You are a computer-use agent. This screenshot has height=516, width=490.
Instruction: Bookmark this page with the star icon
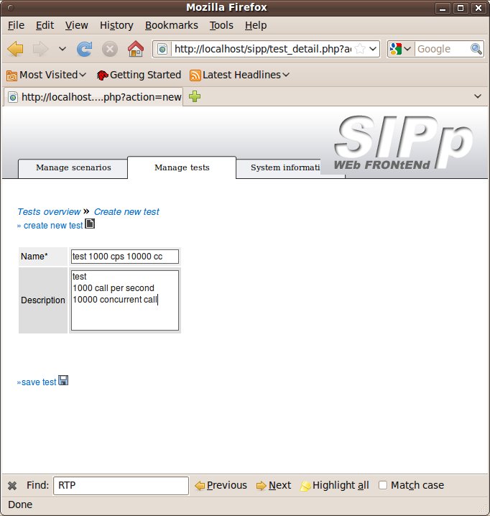click(x=361, y=49)
